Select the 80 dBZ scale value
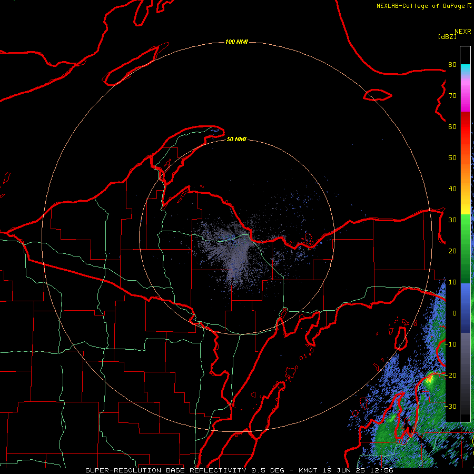 click(x=452, y=64)
